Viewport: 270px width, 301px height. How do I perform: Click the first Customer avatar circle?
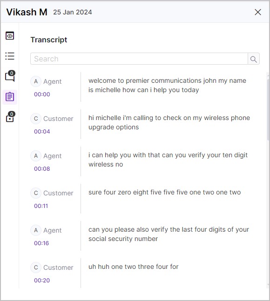[36, 119]
